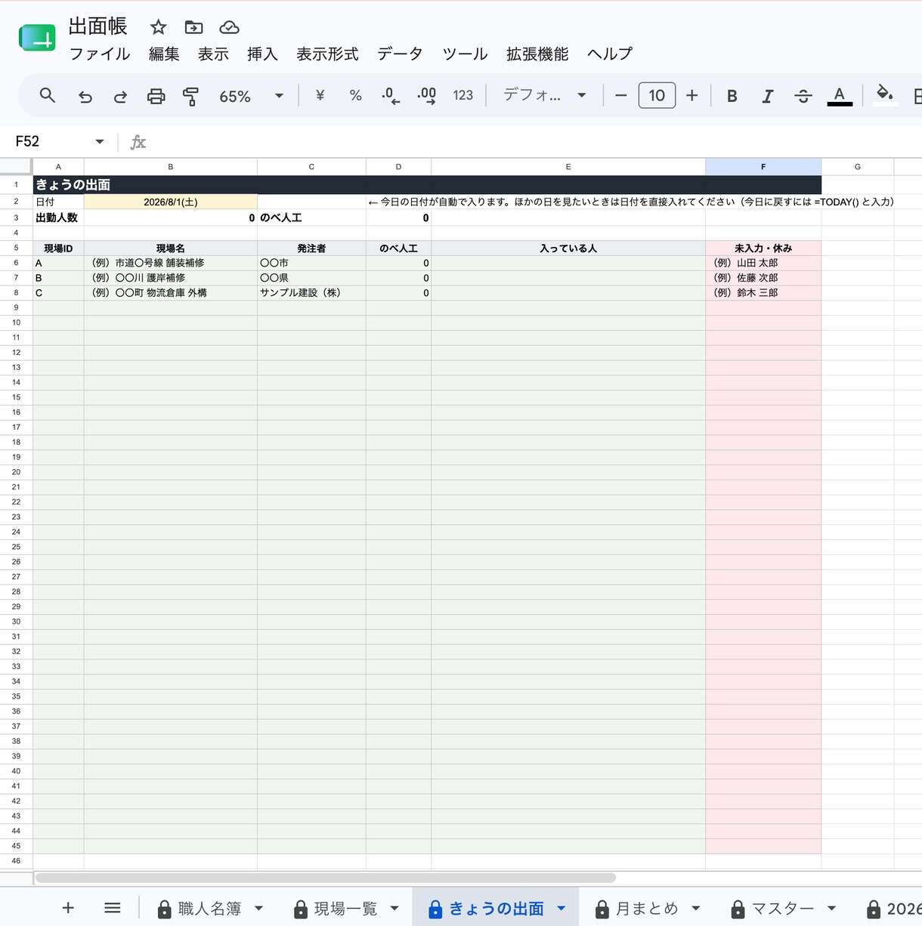Open the ファイル menu
The image size is (922, 926).
(100, 54)
